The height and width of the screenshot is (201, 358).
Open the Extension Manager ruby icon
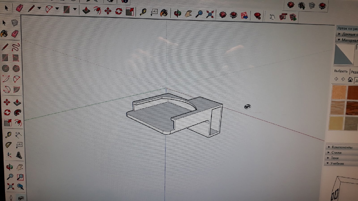[257, 16]
